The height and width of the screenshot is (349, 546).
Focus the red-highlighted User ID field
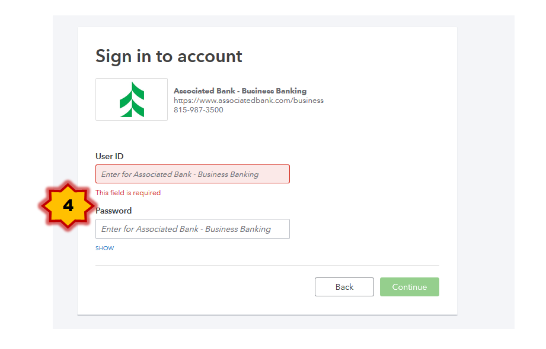coord(193,174)
